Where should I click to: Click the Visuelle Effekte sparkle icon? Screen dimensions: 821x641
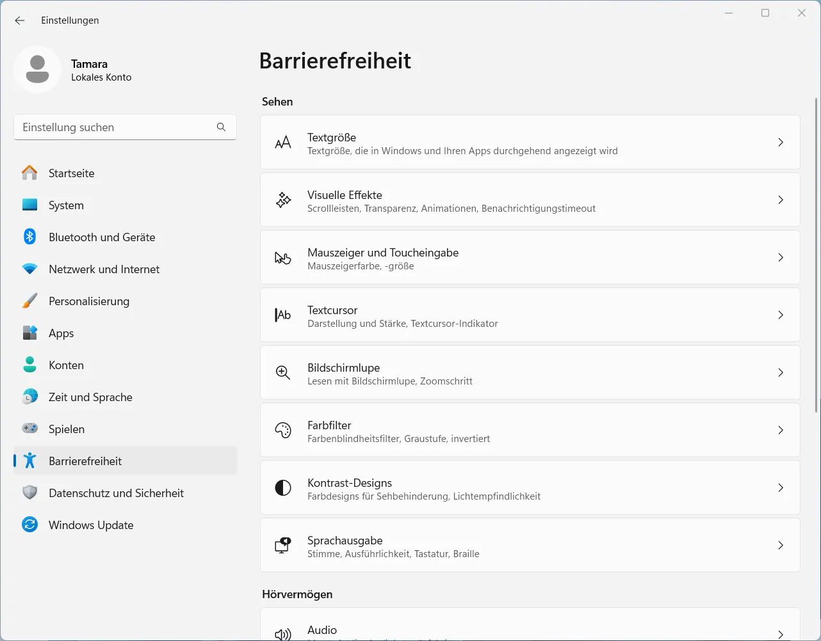[x=283, y=200]
